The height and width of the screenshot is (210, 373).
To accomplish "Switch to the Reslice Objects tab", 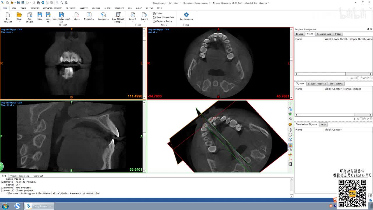I will pyautogui.click(x=317, y=84).
